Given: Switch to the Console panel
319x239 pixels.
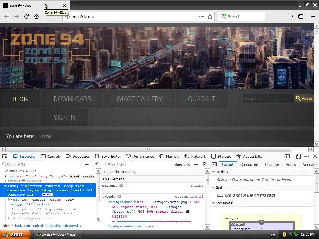Looking at the screenshot, I should pos(51,156).
